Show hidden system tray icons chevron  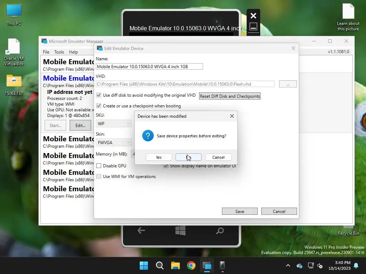point(288,265)
